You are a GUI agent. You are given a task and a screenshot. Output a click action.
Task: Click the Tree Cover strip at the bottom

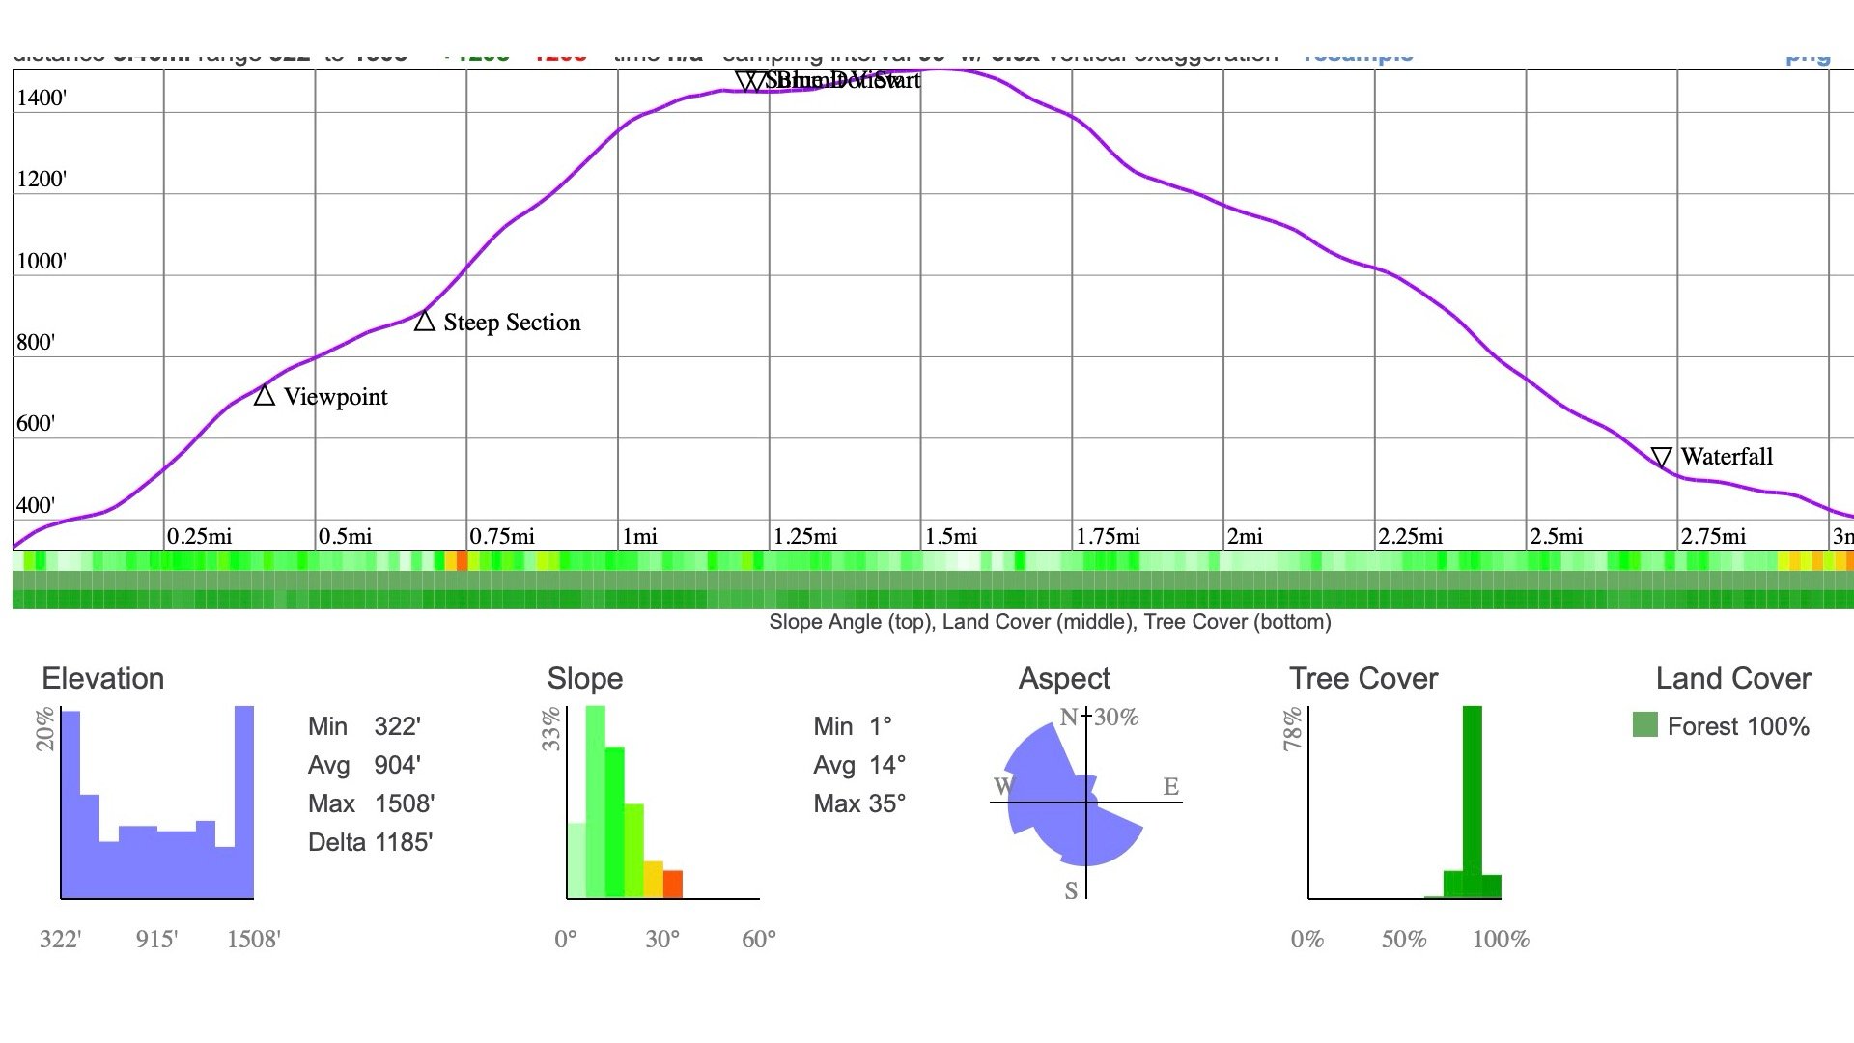pyautogui.click(x=927, y=599)
